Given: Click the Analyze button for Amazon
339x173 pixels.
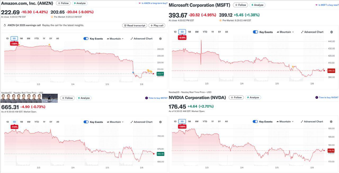Looking at the screenshot, I should [x=79, y=3].
